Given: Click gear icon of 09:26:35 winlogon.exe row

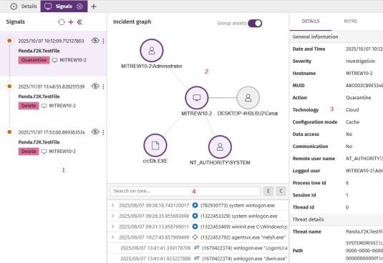Looking at the screenshot, I should click(x=195, y=216).
